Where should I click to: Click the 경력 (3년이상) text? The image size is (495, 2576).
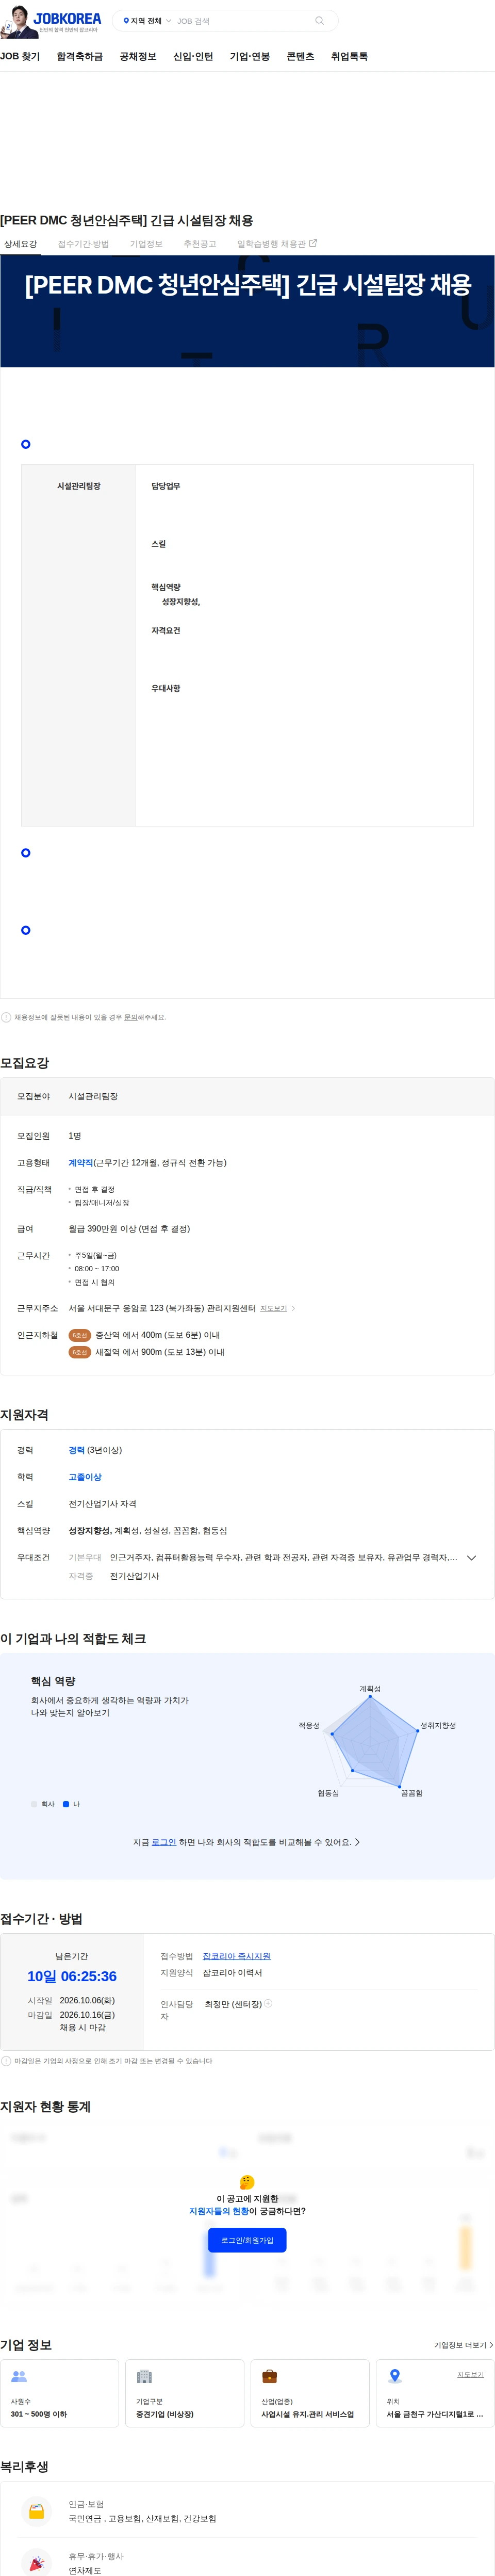pos(95,1450)
